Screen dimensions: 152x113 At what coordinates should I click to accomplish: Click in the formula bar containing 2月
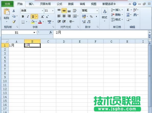coord(100,34)
